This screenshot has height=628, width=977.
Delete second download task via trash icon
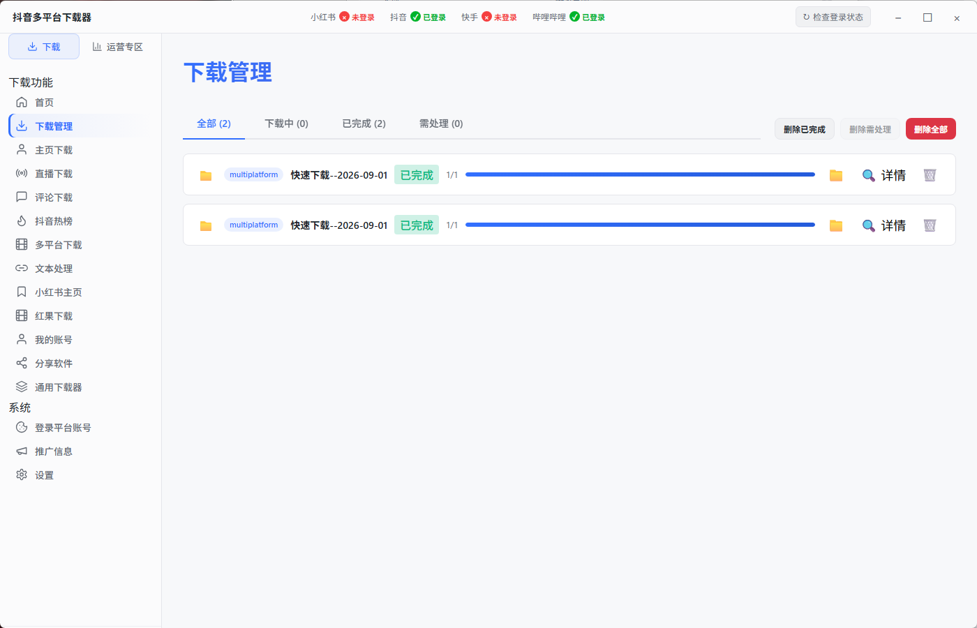(930, 225)
